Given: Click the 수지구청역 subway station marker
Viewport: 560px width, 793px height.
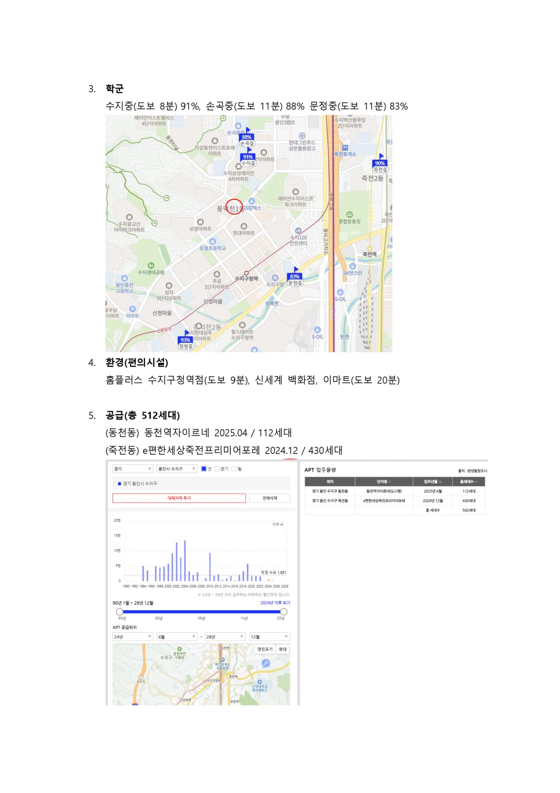Looking at the screenshot, I should point(246,273).
